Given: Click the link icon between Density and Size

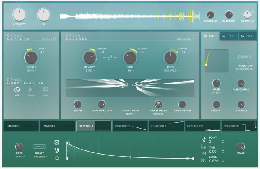Looking at the screenshot, I should tap(110, 58).
